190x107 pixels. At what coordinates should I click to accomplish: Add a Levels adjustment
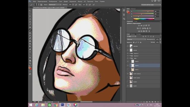pos(141,26)
